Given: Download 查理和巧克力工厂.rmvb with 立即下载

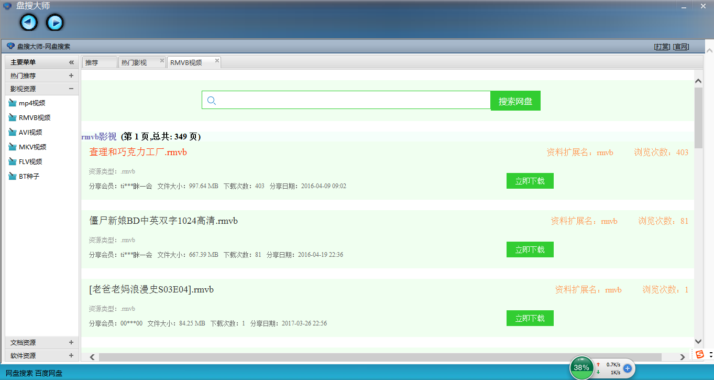Looking at the screenshot, I should (530, 181).
